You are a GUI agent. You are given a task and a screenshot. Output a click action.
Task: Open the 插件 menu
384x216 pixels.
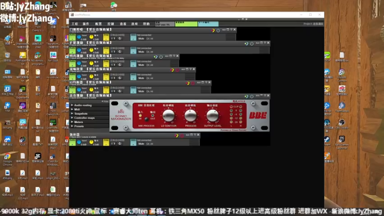pyautogui.click(x=86, y=24)
